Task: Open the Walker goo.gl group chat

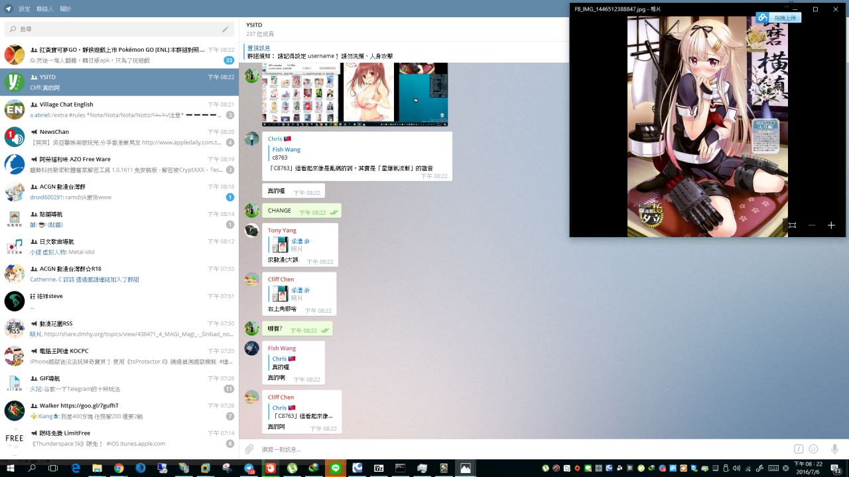Action: 119,411
